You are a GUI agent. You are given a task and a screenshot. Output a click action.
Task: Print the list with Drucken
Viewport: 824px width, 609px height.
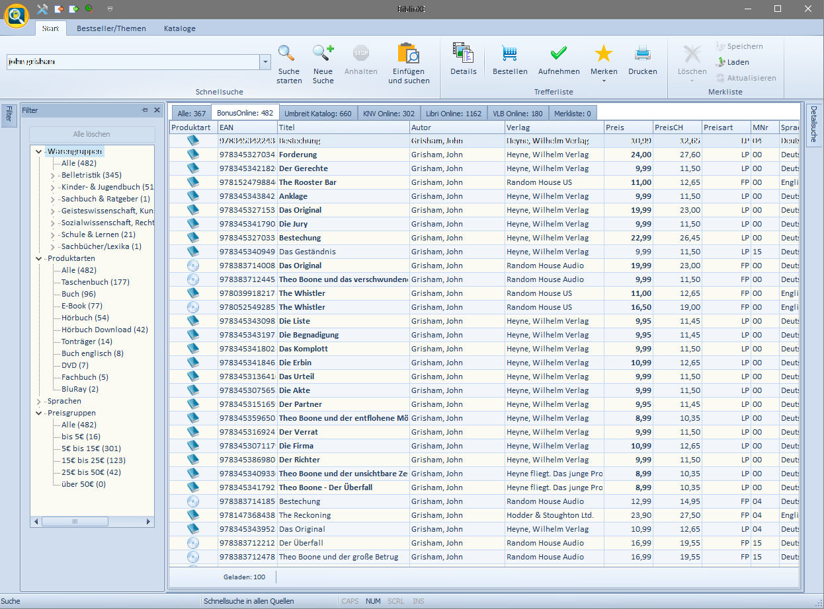pyautogui.click(x=642, y=54)
